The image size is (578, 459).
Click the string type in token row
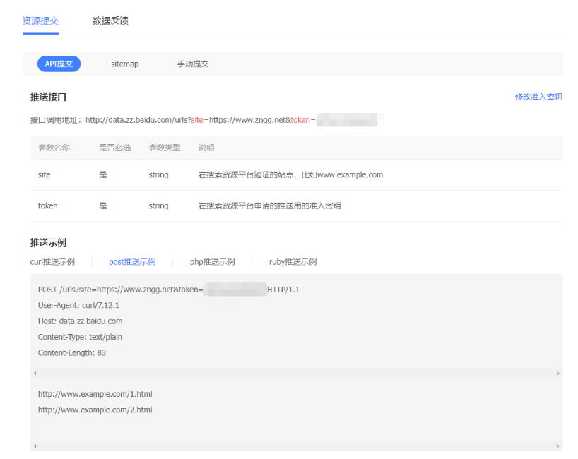(158, 206)
